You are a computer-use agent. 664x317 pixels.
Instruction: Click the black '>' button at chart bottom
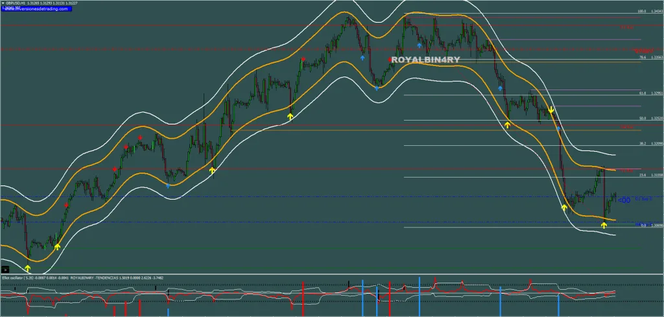point(5,269)
